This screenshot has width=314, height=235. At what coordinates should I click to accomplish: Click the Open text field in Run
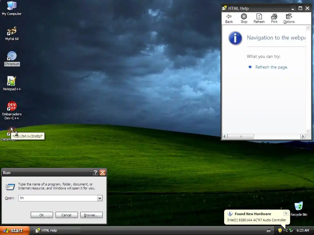coord(58,198)
